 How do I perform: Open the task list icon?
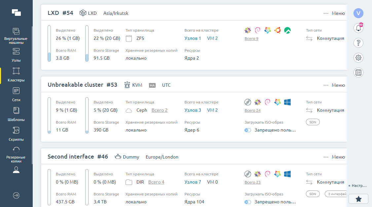click(358, 73)
